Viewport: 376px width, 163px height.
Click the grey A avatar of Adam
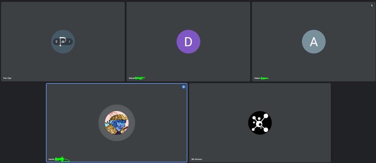[314, 42]
